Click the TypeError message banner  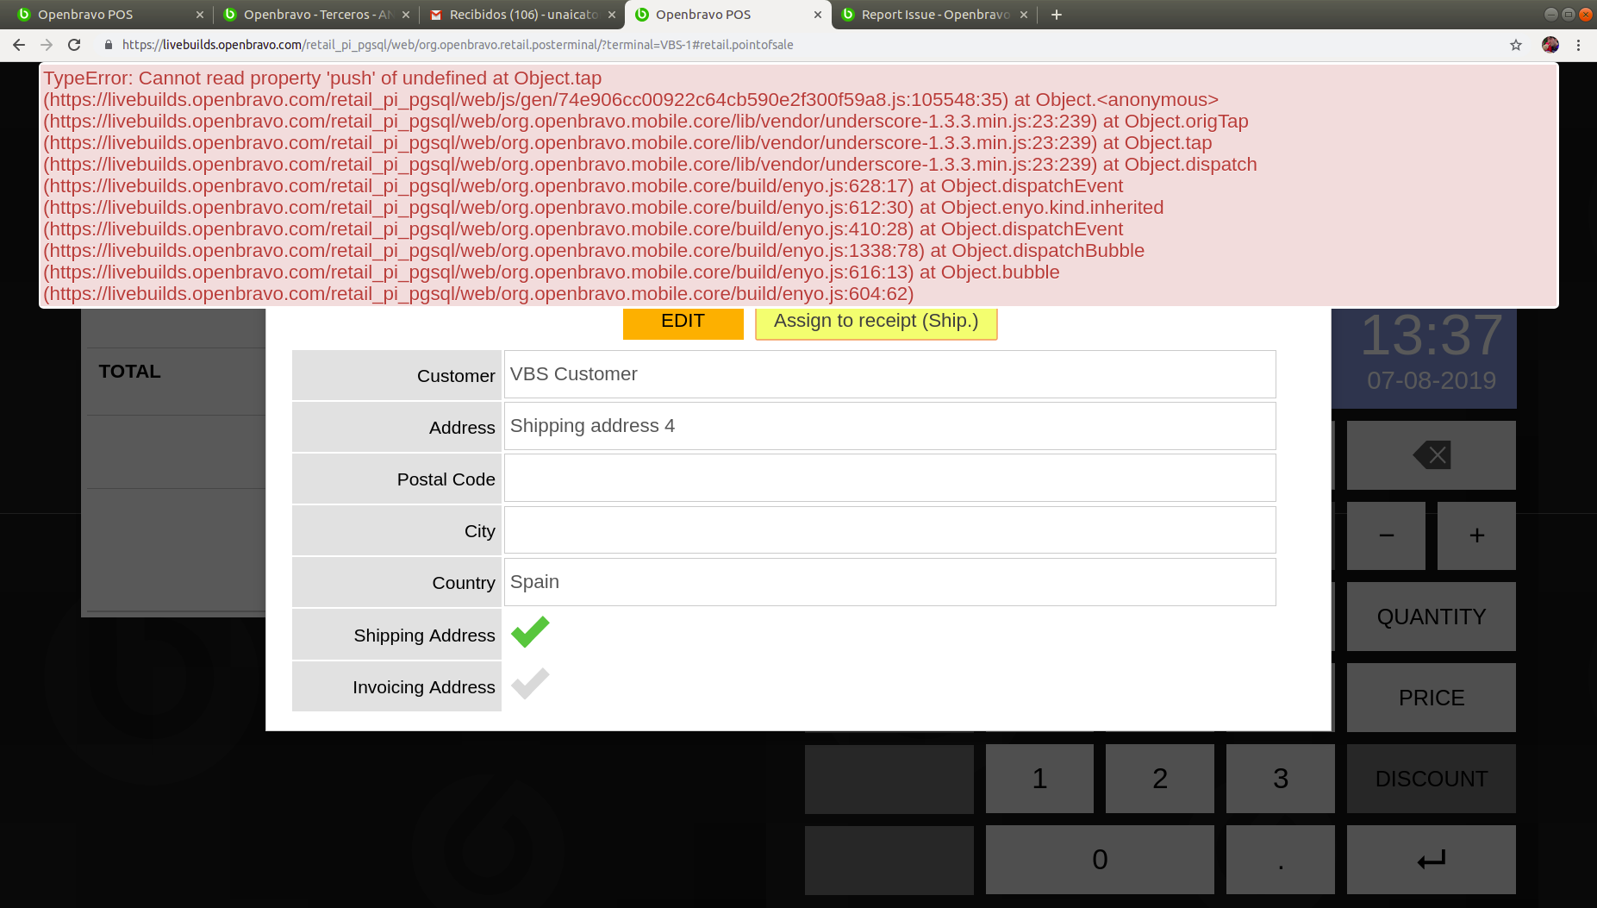(799, 185)
